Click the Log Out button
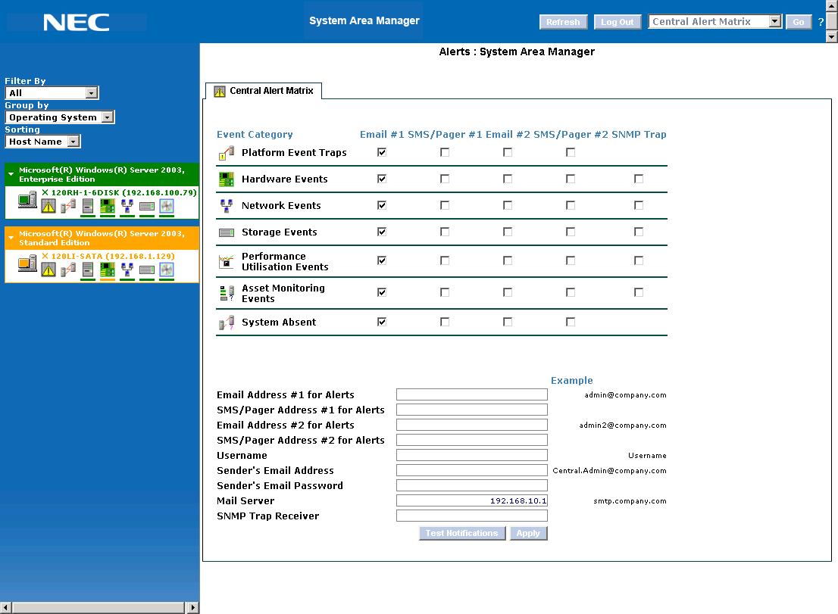This screenshot has width=838, height=614. tap(618, 22)
